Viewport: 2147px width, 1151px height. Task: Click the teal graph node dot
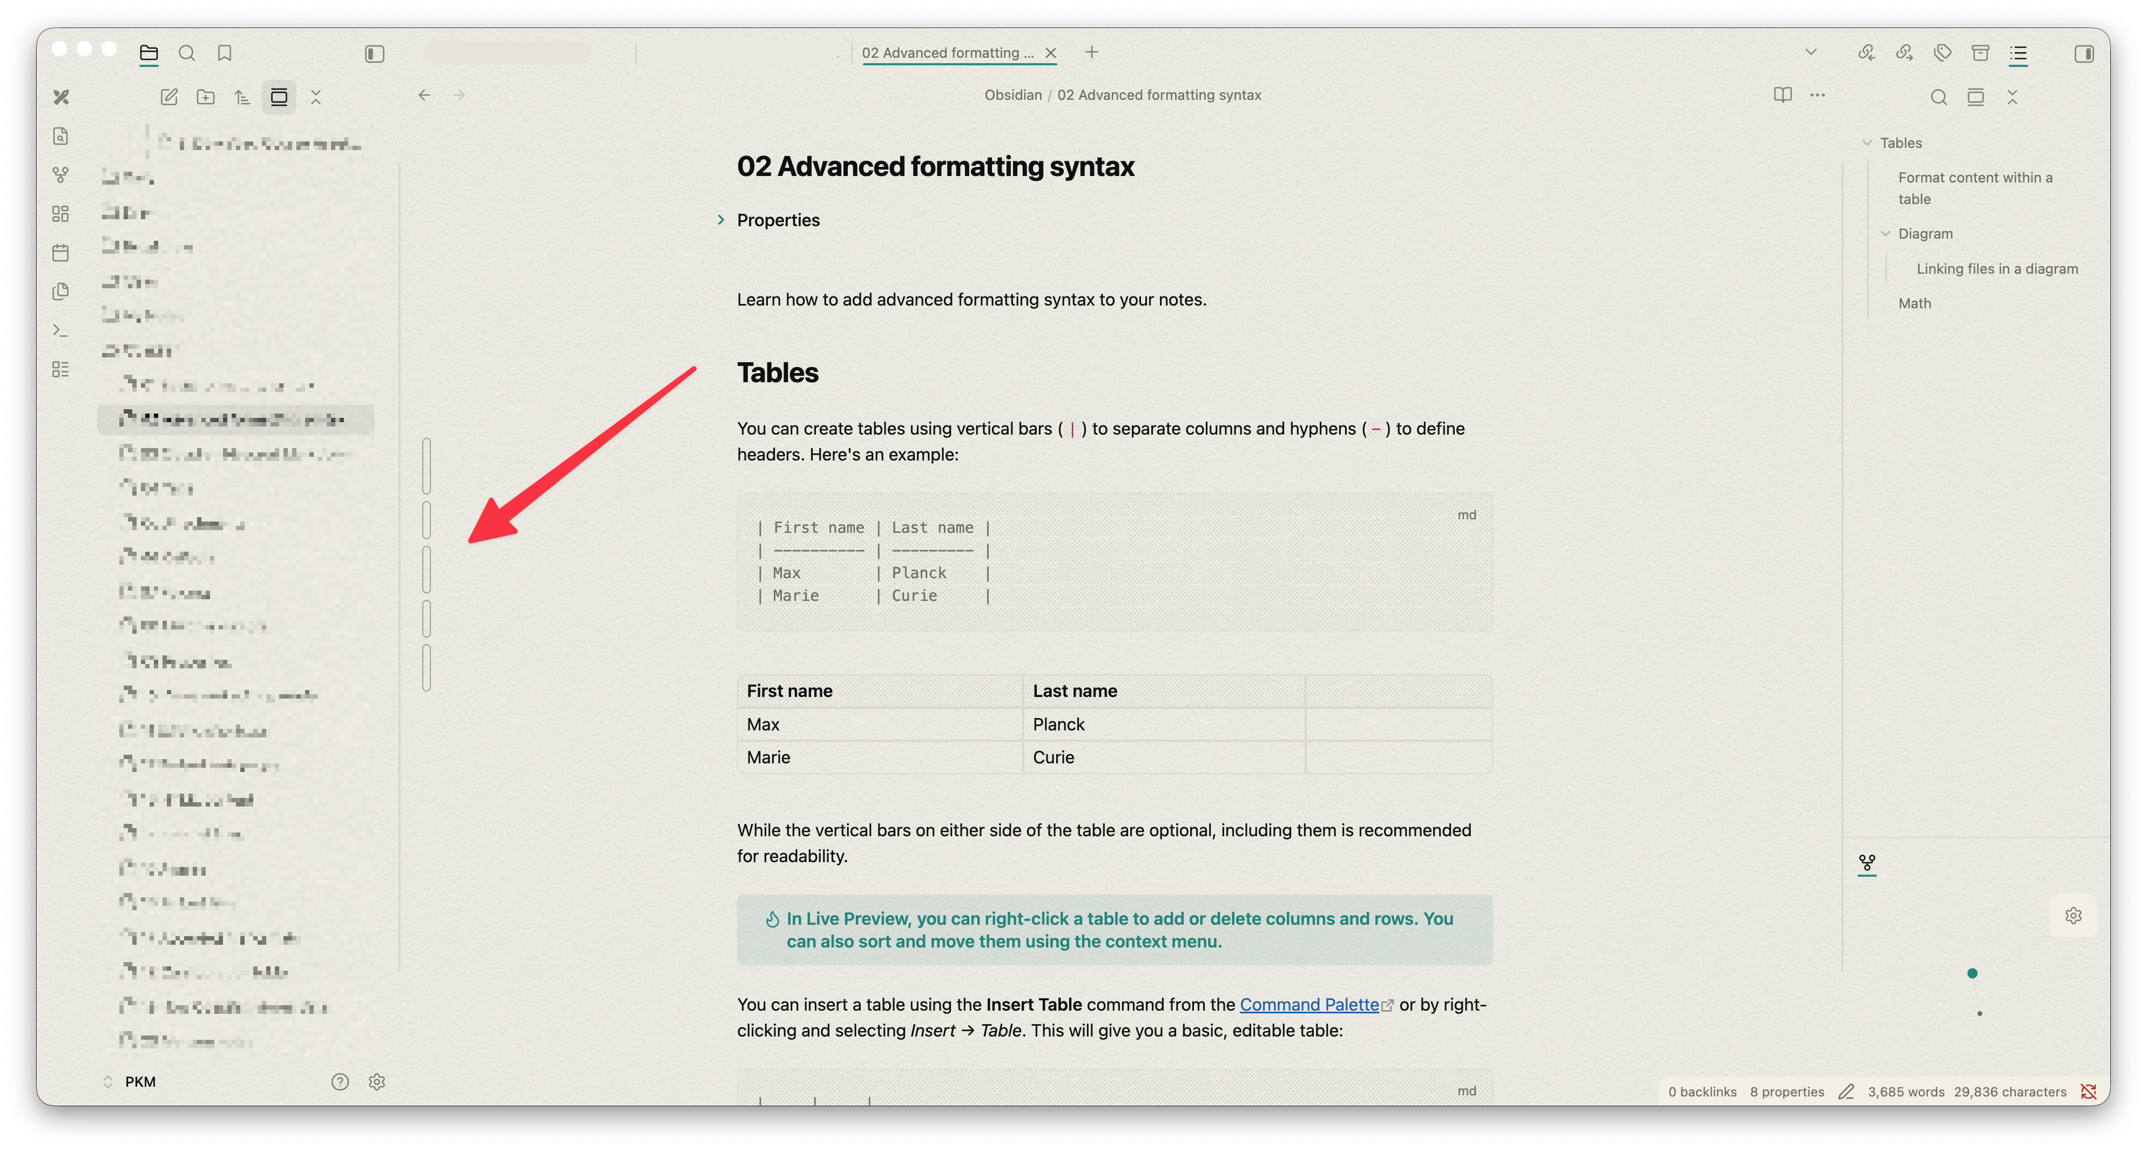click(1972, 973)
